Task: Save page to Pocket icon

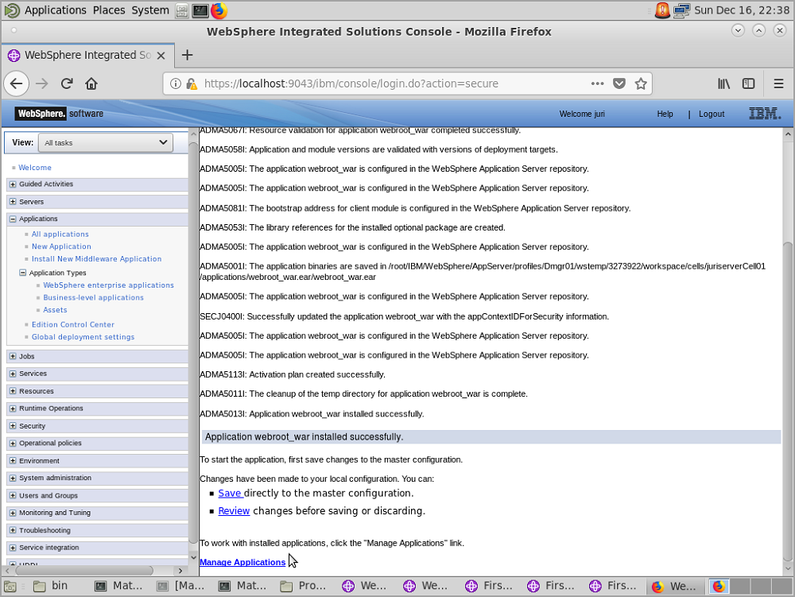Action: click(x=619, y=83)
